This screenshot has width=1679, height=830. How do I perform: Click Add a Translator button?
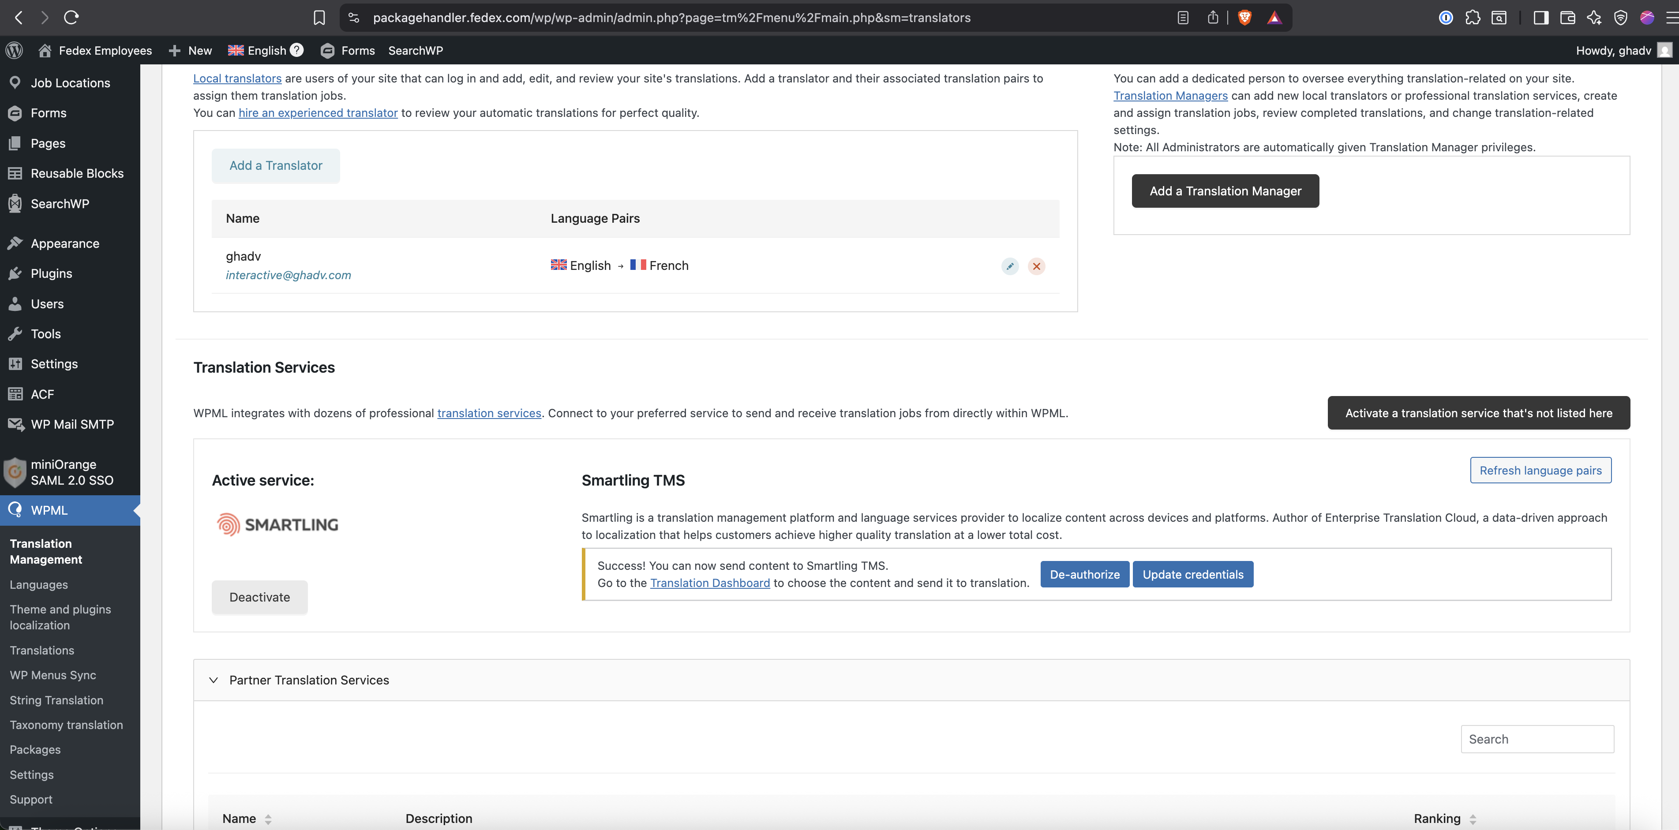click(x=276, y=165)
